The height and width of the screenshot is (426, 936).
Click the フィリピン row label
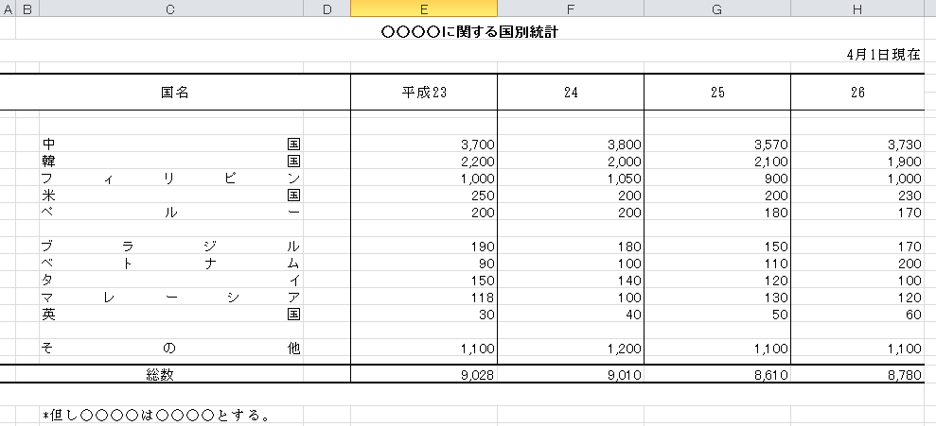170,179
